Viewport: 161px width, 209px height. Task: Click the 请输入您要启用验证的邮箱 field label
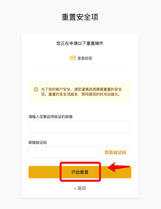50,117
